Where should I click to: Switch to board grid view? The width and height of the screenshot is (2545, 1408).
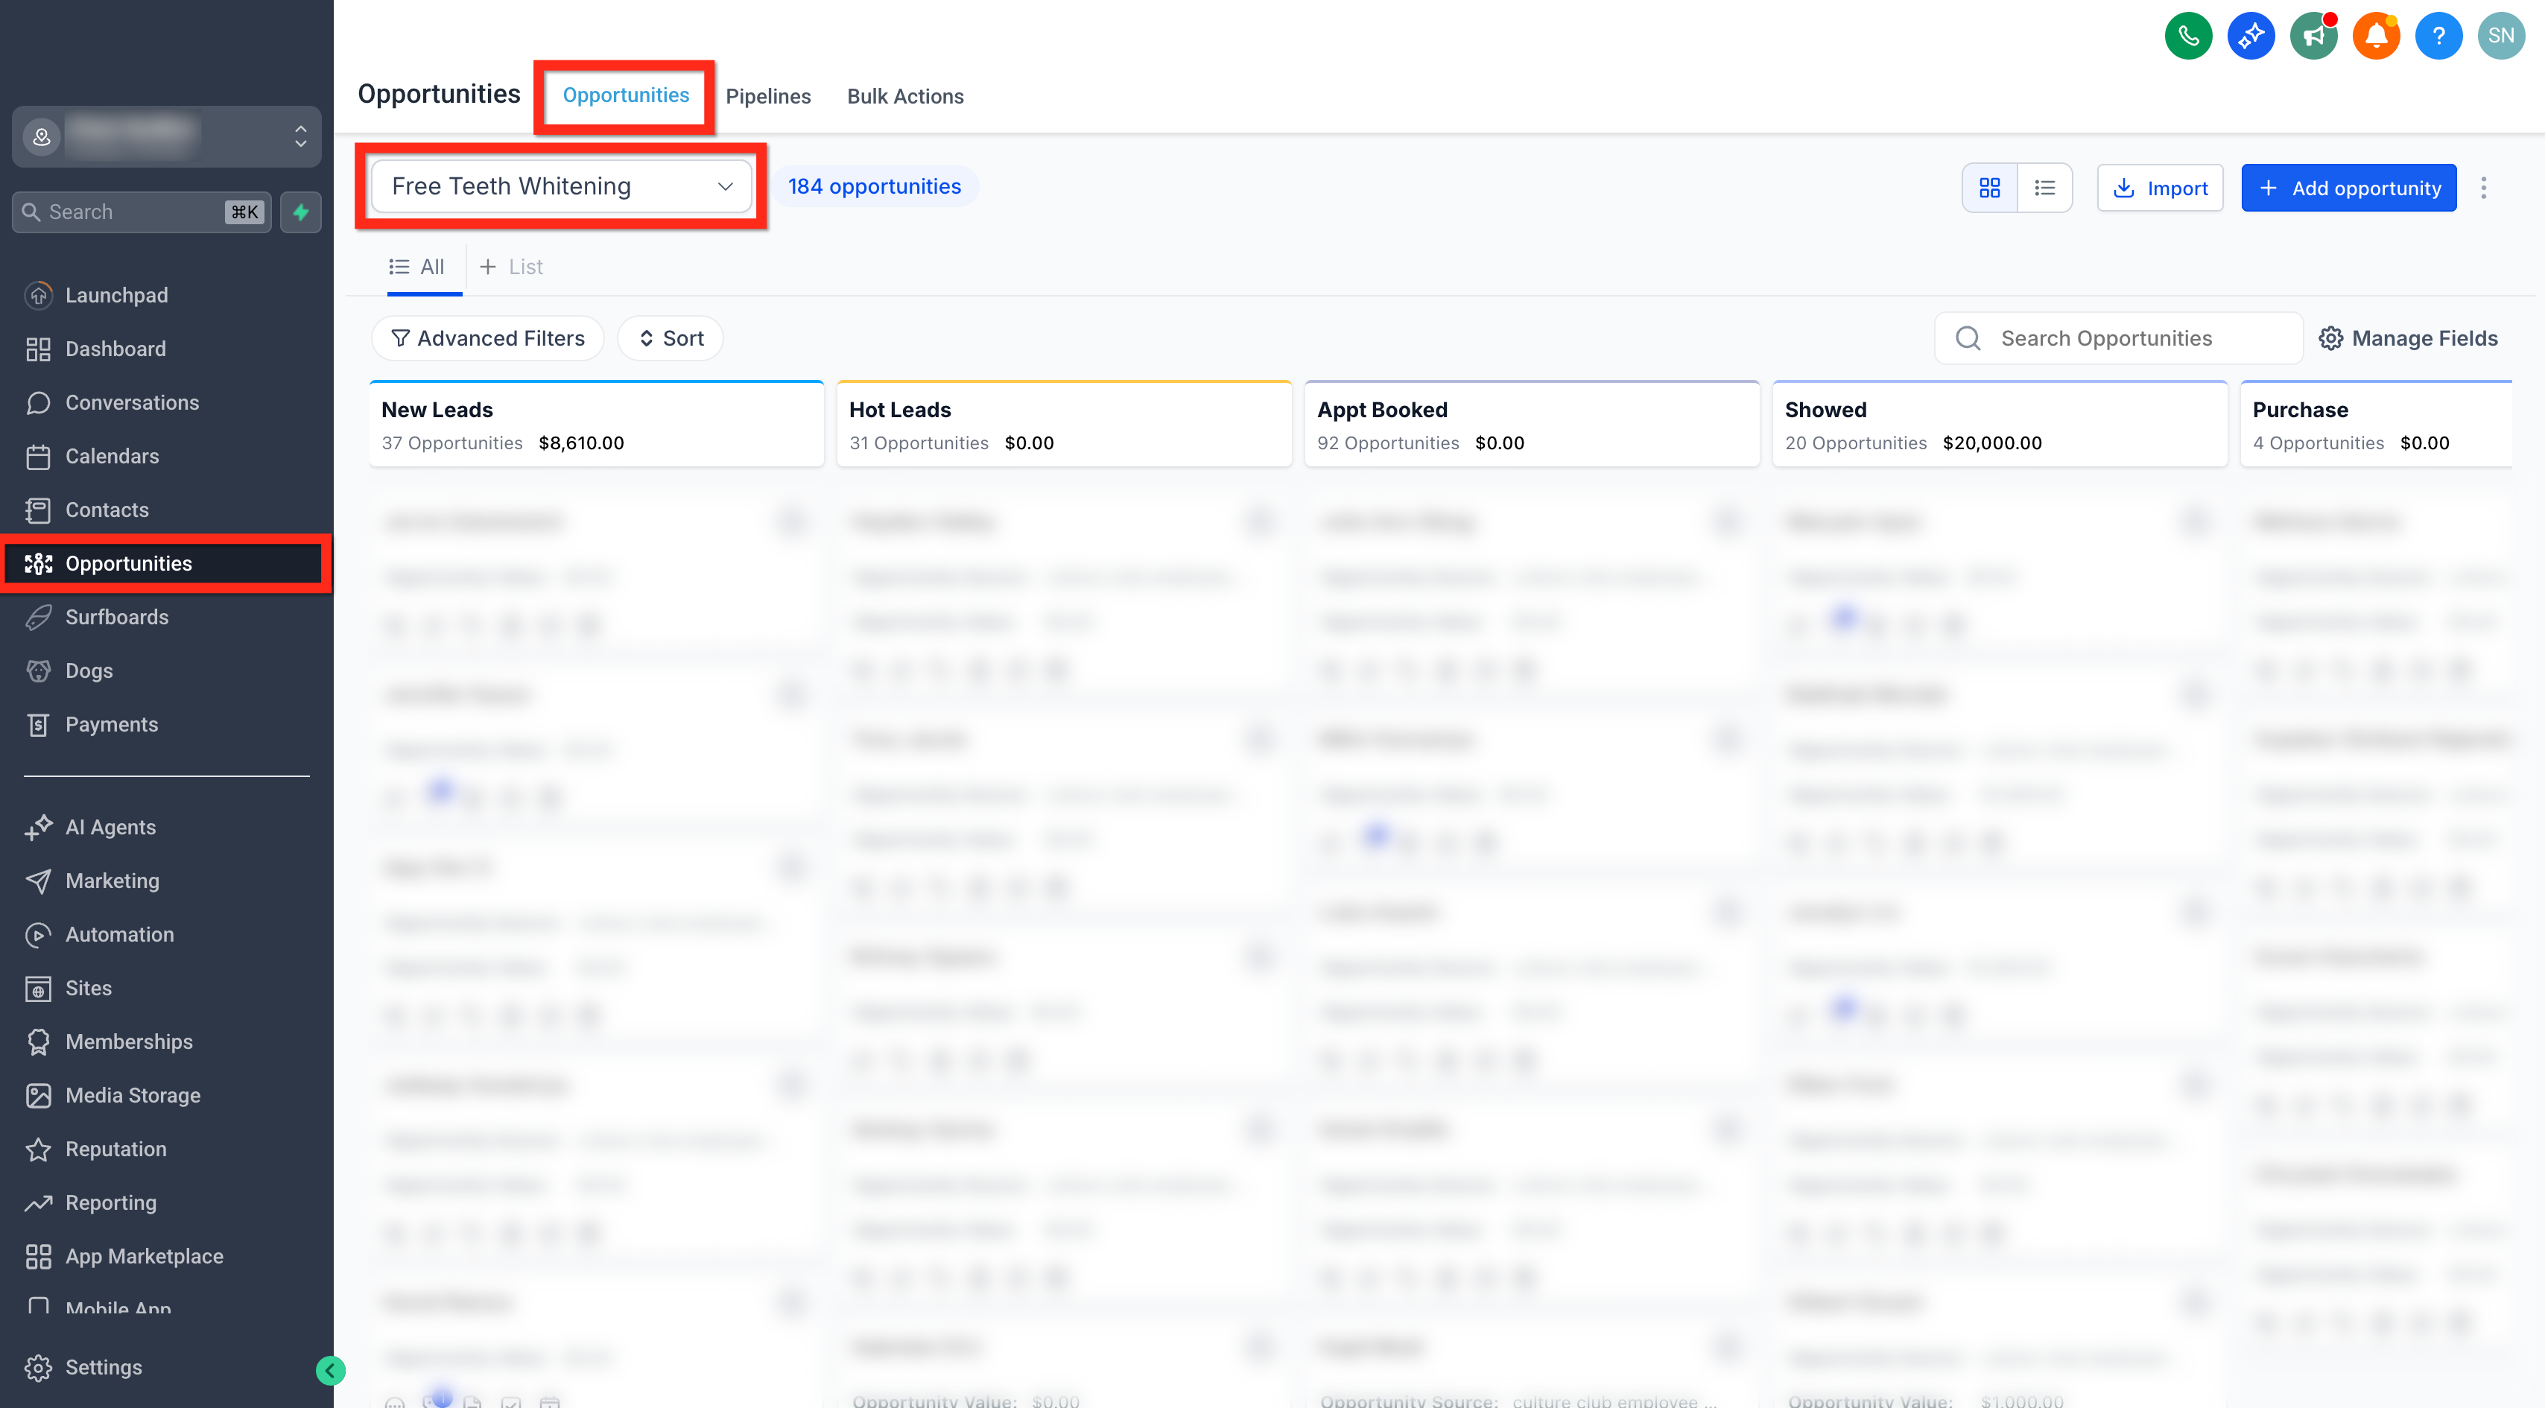[1990, 188]
